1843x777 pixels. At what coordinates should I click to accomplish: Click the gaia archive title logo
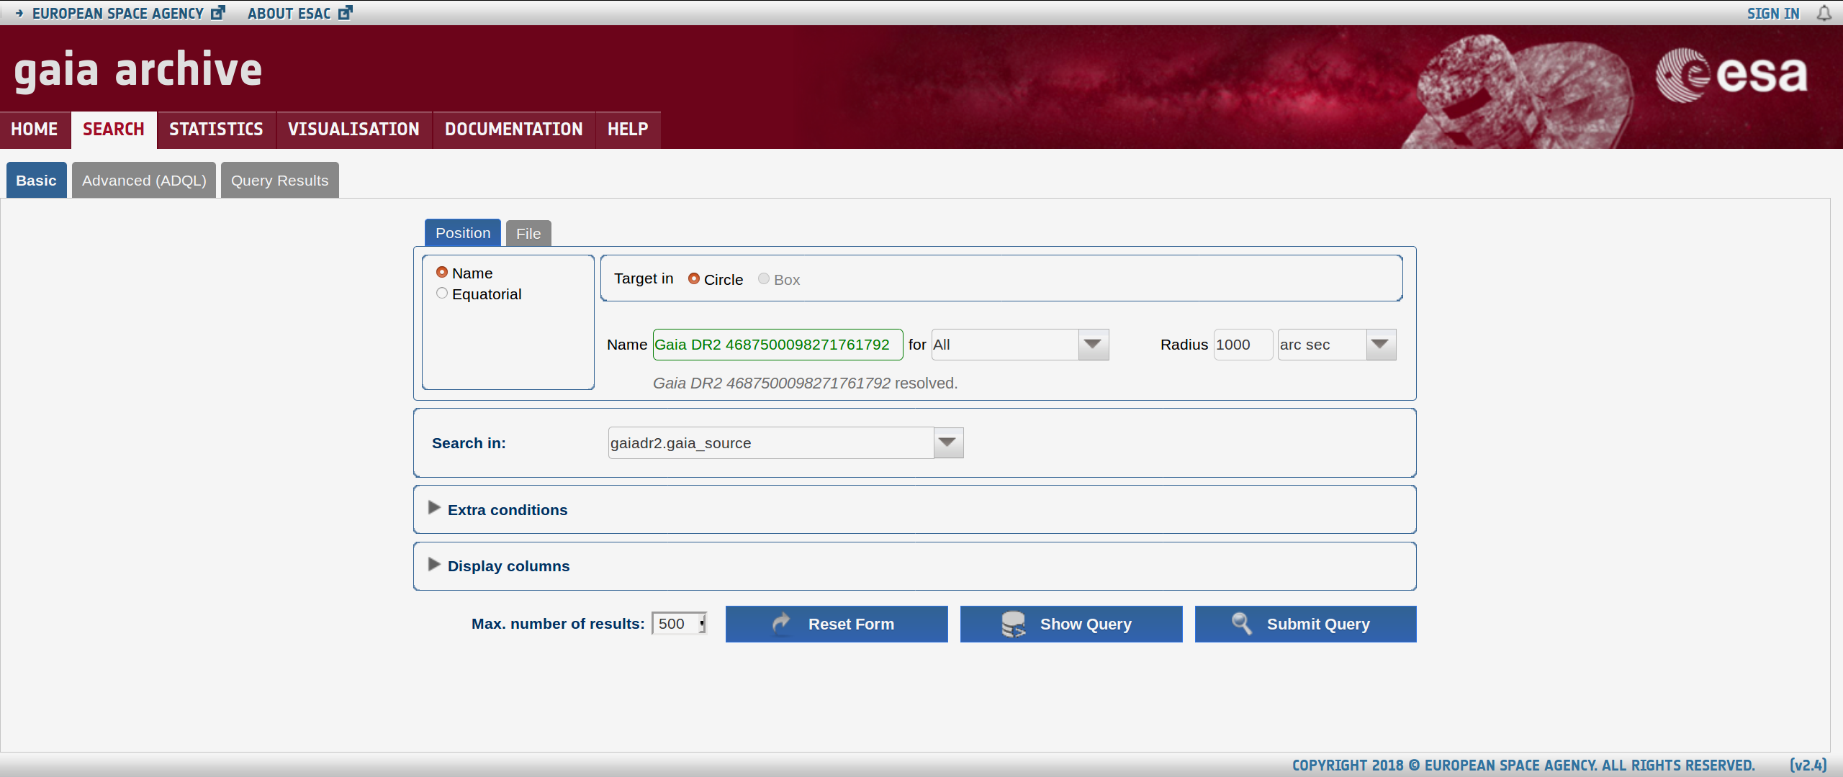pos(138,71)
